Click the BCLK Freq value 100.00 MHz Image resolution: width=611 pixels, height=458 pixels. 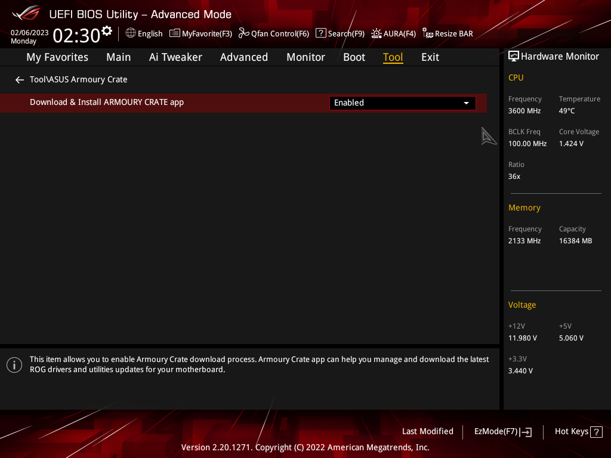pos(527,144)
